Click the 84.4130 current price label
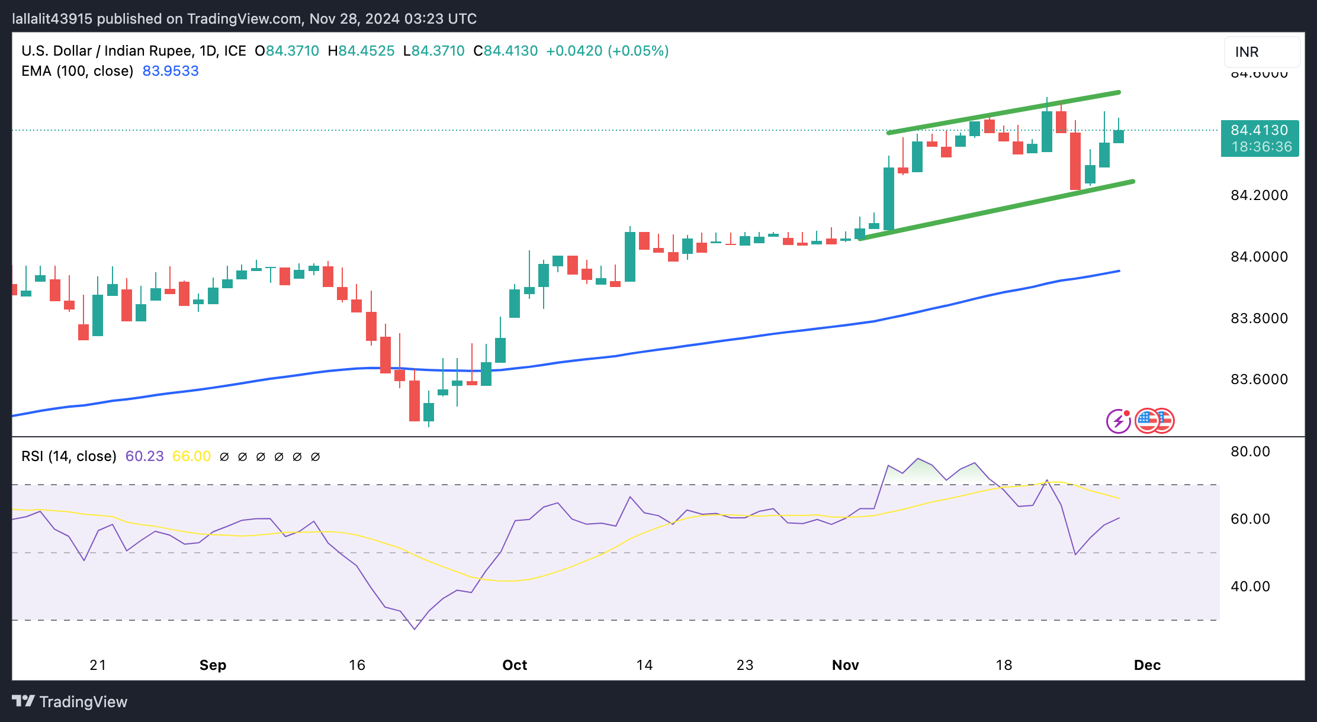 pos(1260,130)
